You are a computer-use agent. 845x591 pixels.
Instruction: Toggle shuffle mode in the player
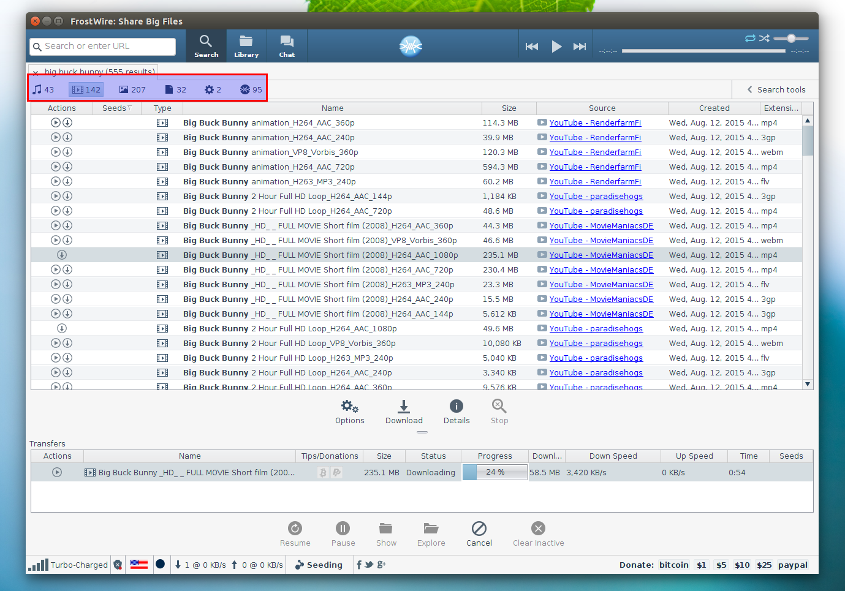point(764,38)
